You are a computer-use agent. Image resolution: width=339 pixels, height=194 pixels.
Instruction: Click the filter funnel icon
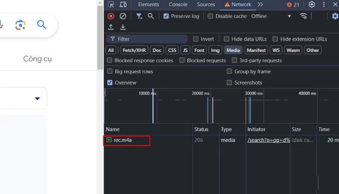point(139,16)
